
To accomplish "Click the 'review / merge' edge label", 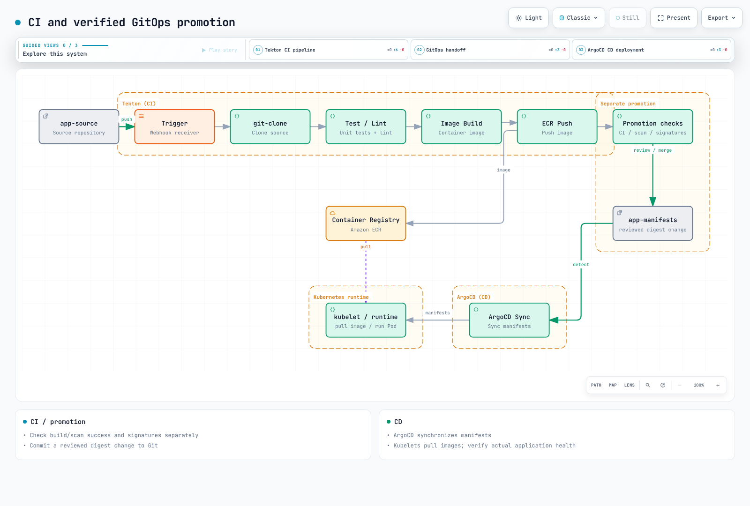I will tap(652, 150).
